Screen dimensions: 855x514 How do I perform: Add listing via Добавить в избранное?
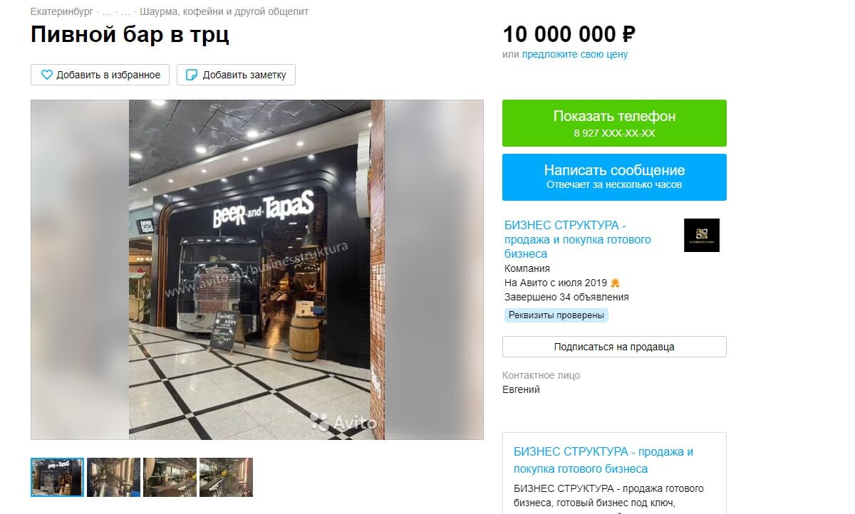[100, 75]
